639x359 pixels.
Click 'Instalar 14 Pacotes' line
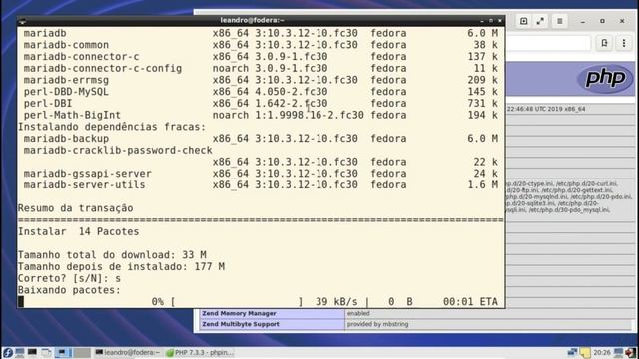coord(78,231)
